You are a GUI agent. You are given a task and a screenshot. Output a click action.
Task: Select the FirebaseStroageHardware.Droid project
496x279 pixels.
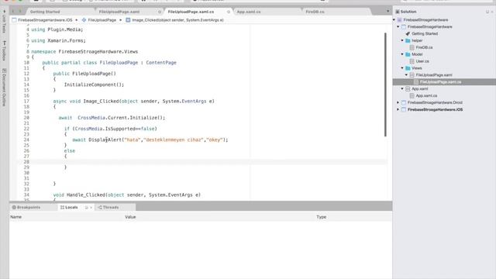tap(435, 102)
